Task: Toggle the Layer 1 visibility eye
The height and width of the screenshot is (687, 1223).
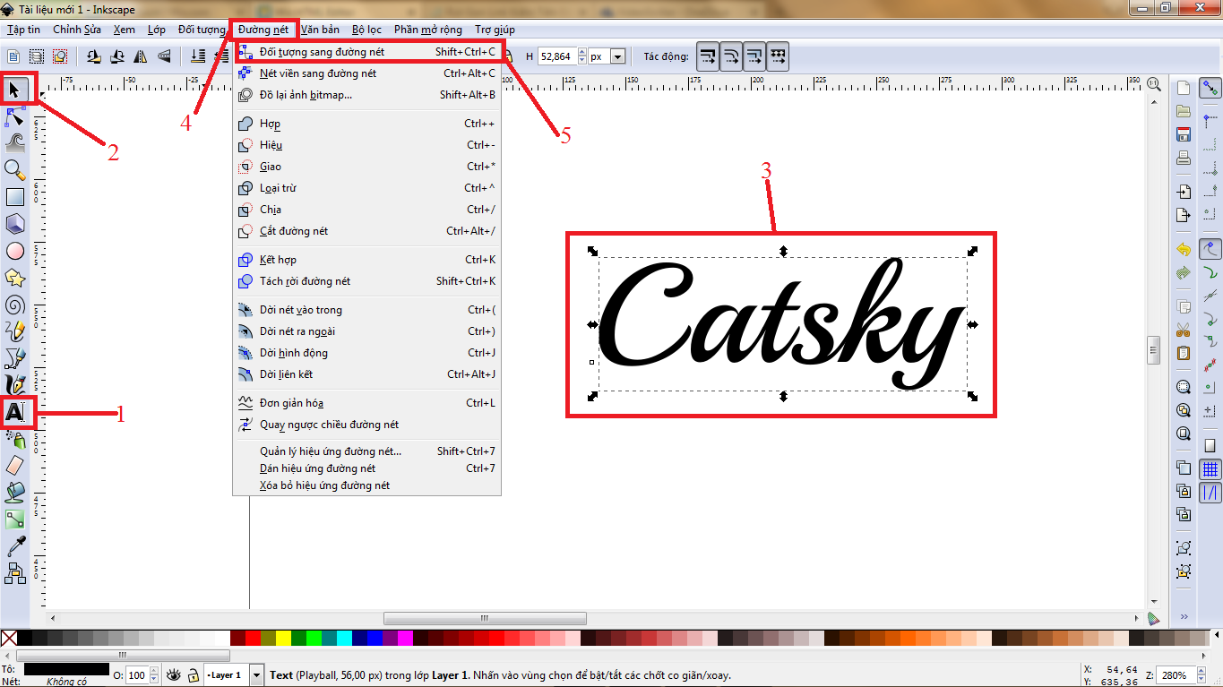Action: [173, 674]
